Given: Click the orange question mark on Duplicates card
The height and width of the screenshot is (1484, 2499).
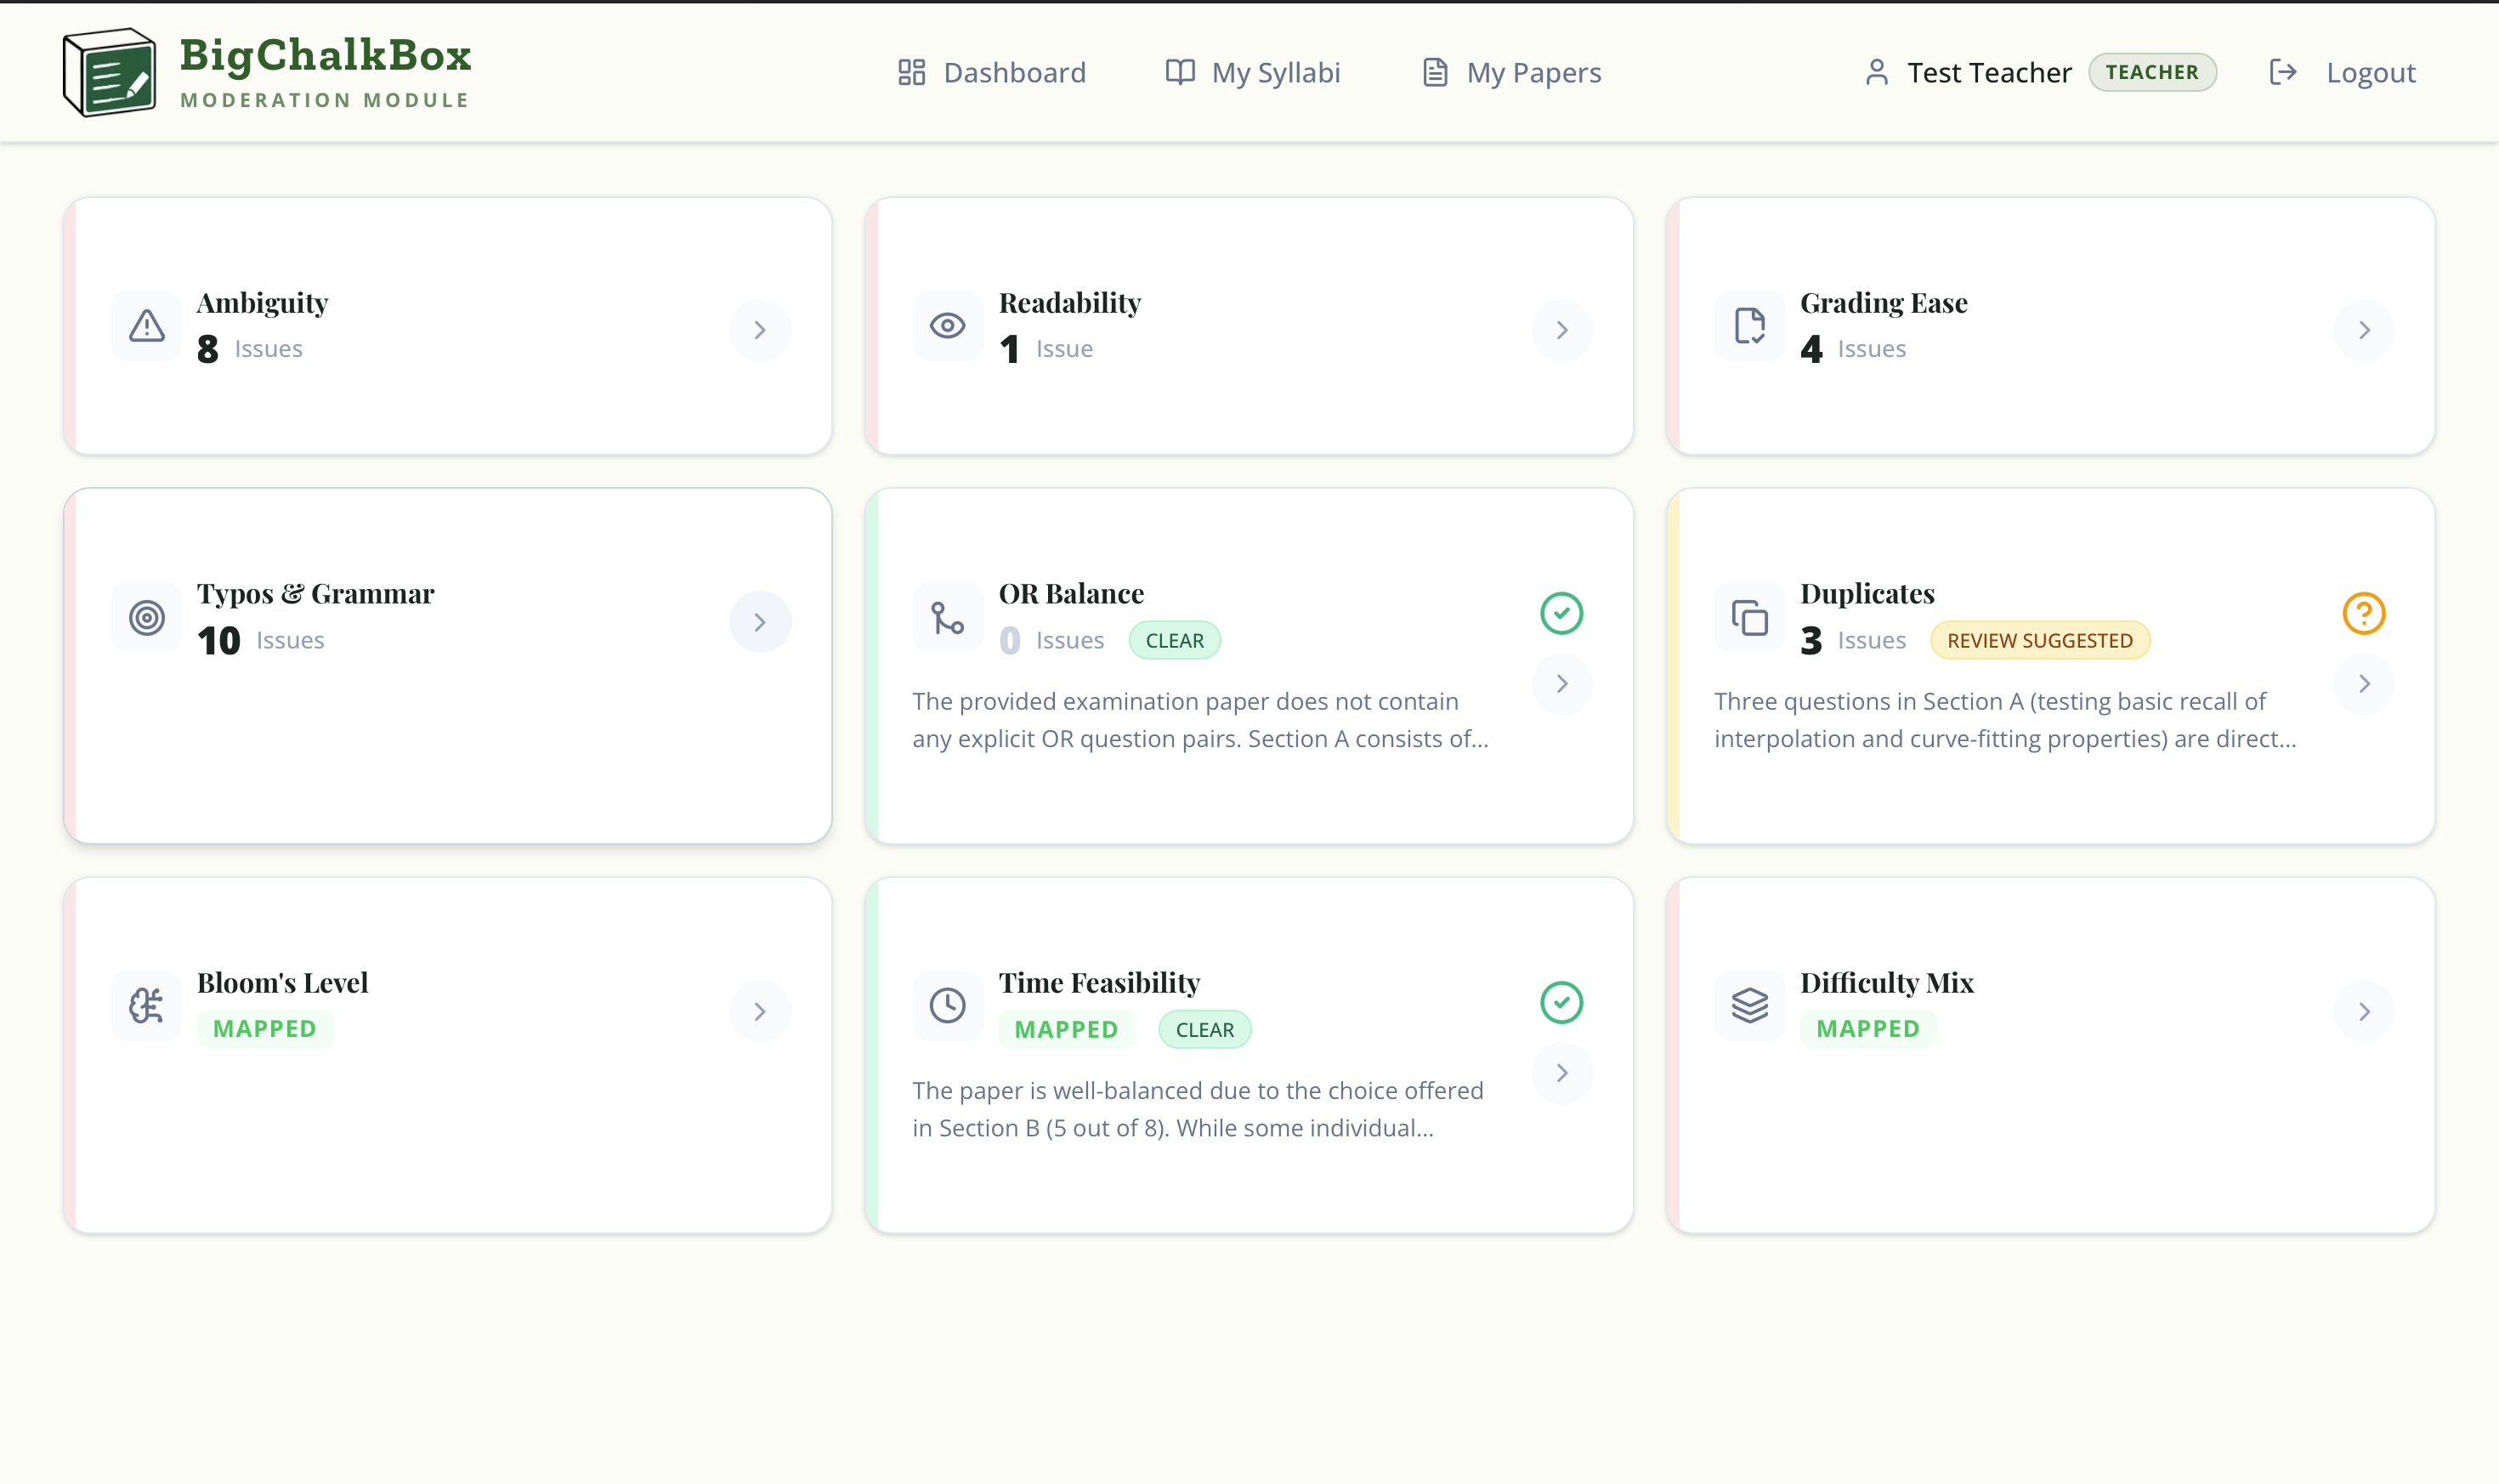Looking at the screenshot, I should [x=2363, y=613].
